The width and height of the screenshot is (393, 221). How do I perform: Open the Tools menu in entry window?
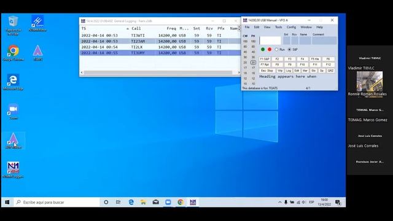pyautogui.click(x=278, y=27)
